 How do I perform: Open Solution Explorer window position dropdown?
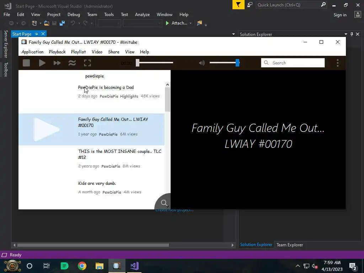346,34
